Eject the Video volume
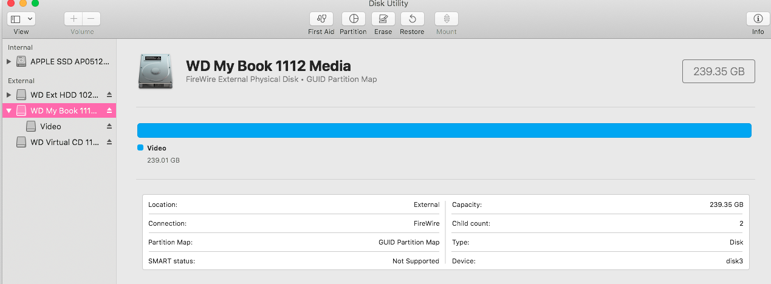The height and width of the screenshot is (284, 771). pos(109,126)
